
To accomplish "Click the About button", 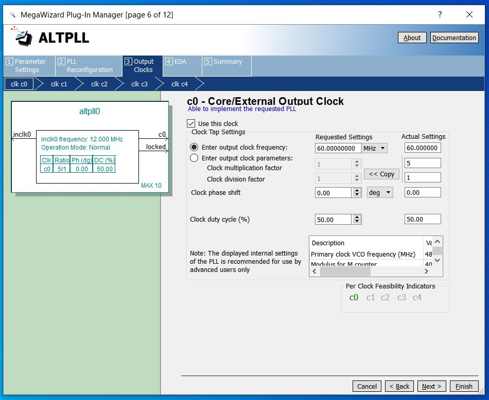I will point(412,38).
